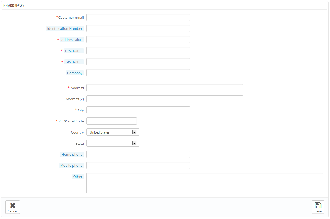Click the First Name label

click(x=74, y=51)
